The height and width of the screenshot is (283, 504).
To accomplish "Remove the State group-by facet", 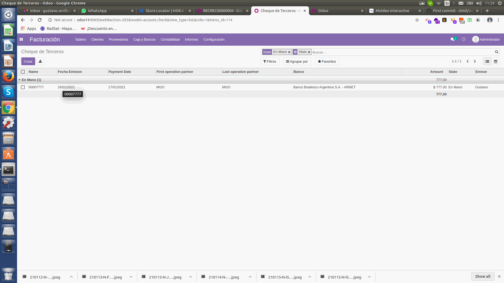I will [x=309, y=52].
